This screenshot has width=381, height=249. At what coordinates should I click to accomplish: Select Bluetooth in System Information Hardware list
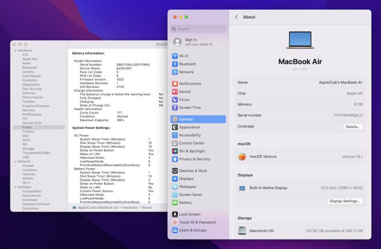point(30,67)
